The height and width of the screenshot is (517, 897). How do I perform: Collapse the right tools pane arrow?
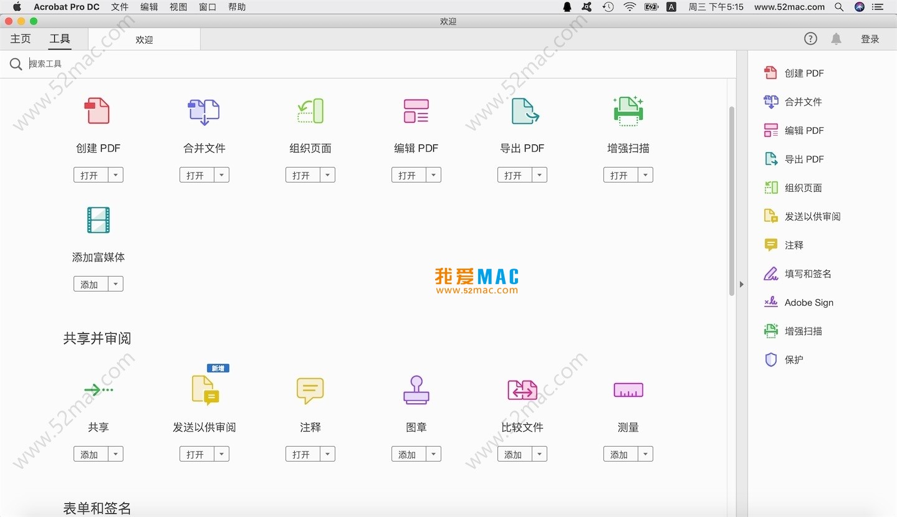coord(741,284)
